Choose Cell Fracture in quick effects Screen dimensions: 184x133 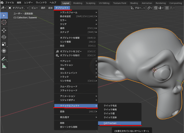(120, 123)
